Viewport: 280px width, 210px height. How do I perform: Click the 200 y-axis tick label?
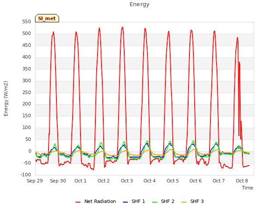pos(27,104)
